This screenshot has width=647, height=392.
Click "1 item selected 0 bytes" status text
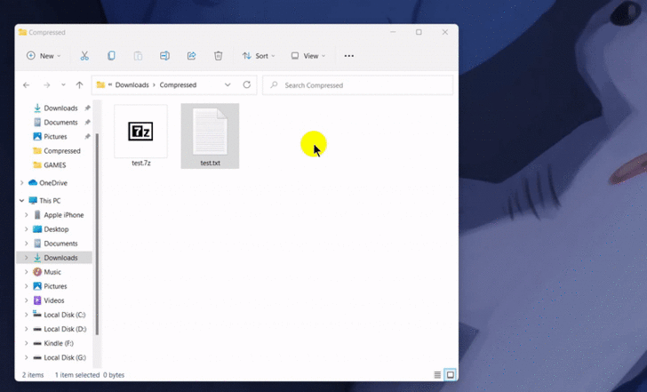(x=90, y=375)
